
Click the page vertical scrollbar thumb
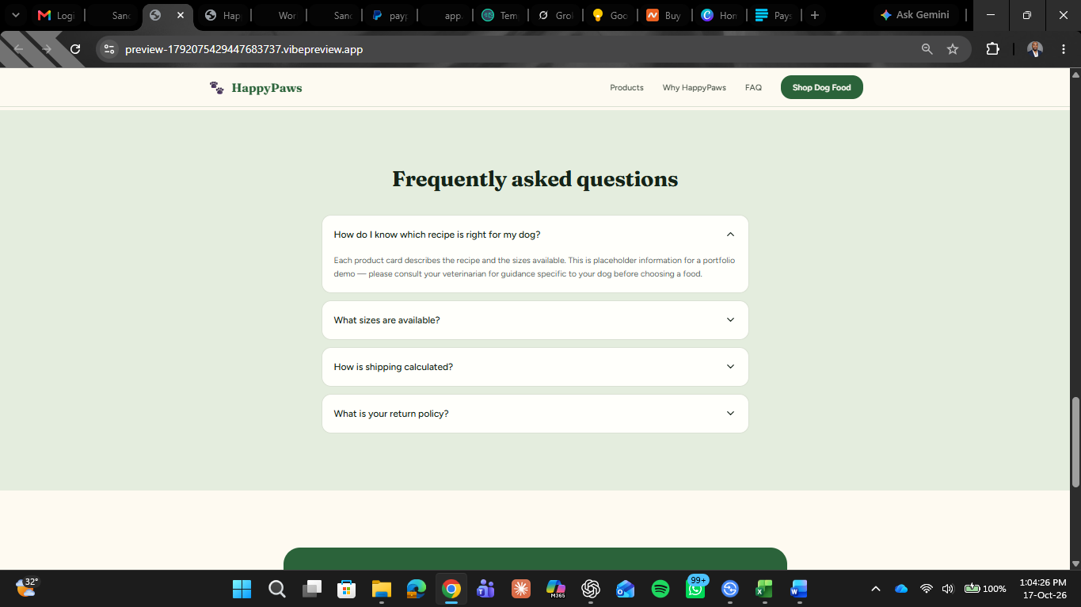(x=1075, y=441)
